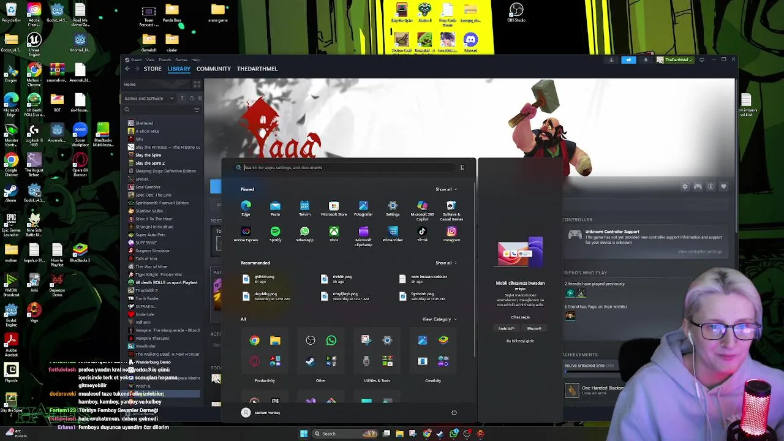Click View controller settings link in Steam

pyautogui.click(x=699, y=252)
